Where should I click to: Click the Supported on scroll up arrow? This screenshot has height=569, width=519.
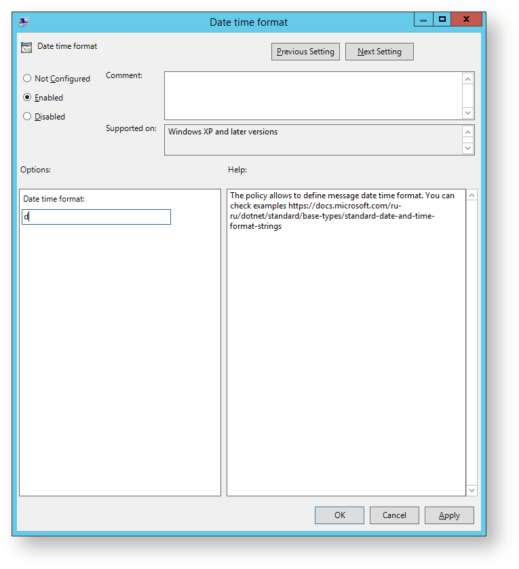coord(467,132)
